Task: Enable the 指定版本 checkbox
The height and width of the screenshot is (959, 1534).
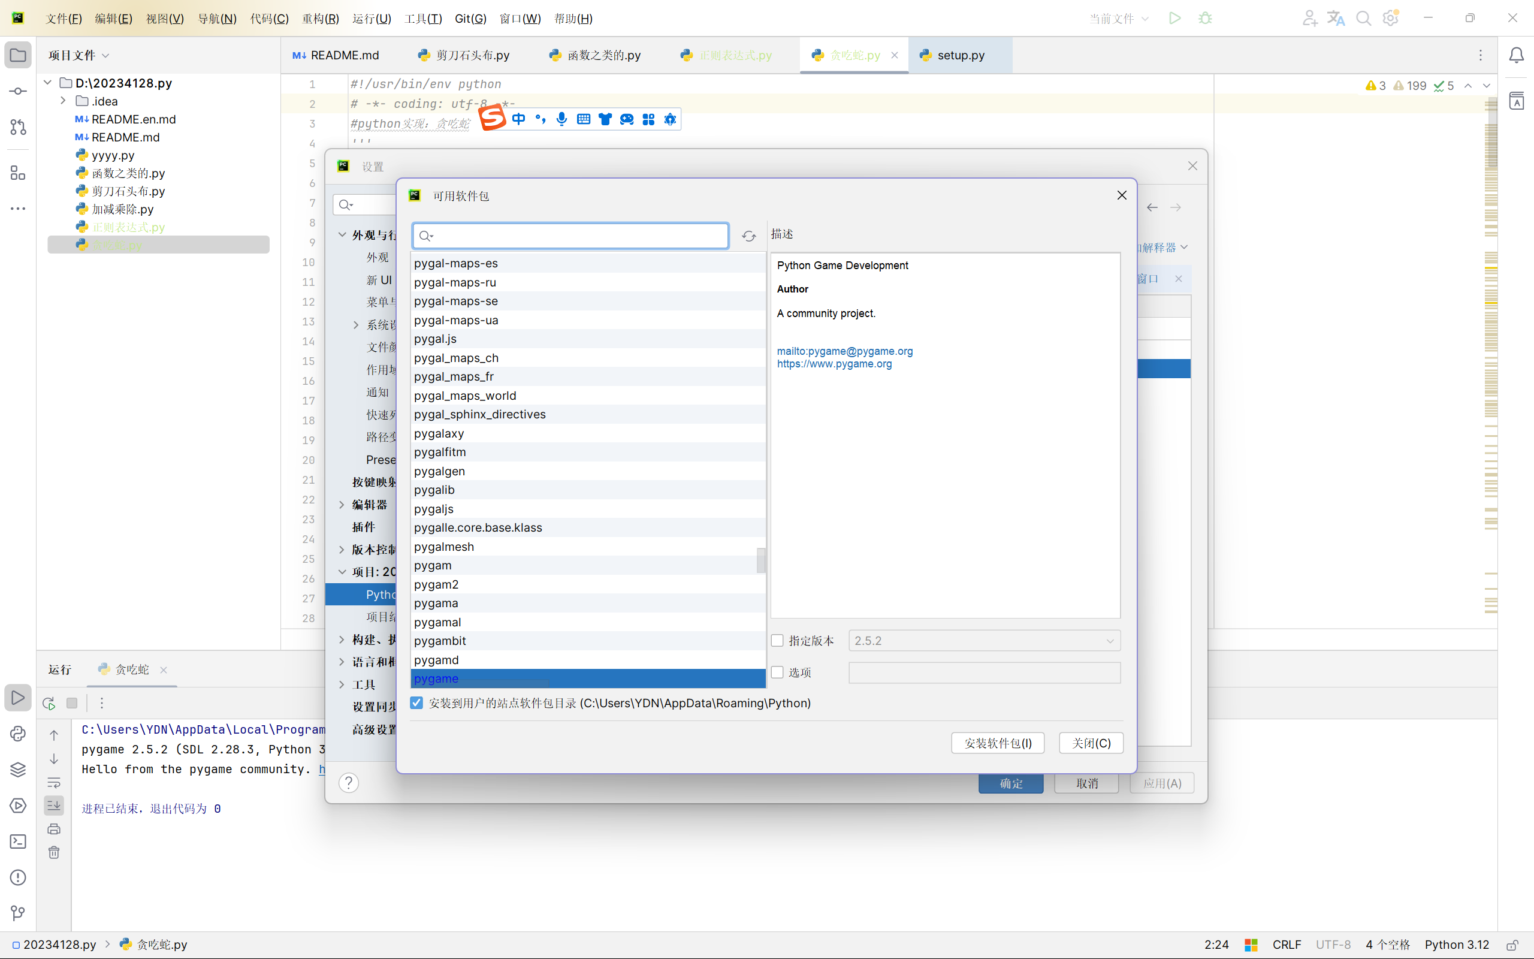Action: [777, 641]
